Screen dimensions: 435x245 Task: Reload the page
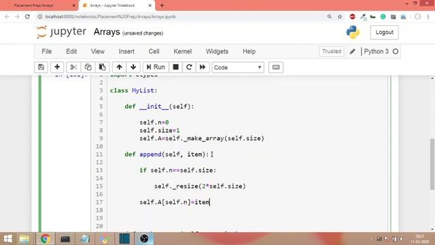pos(27,16)
